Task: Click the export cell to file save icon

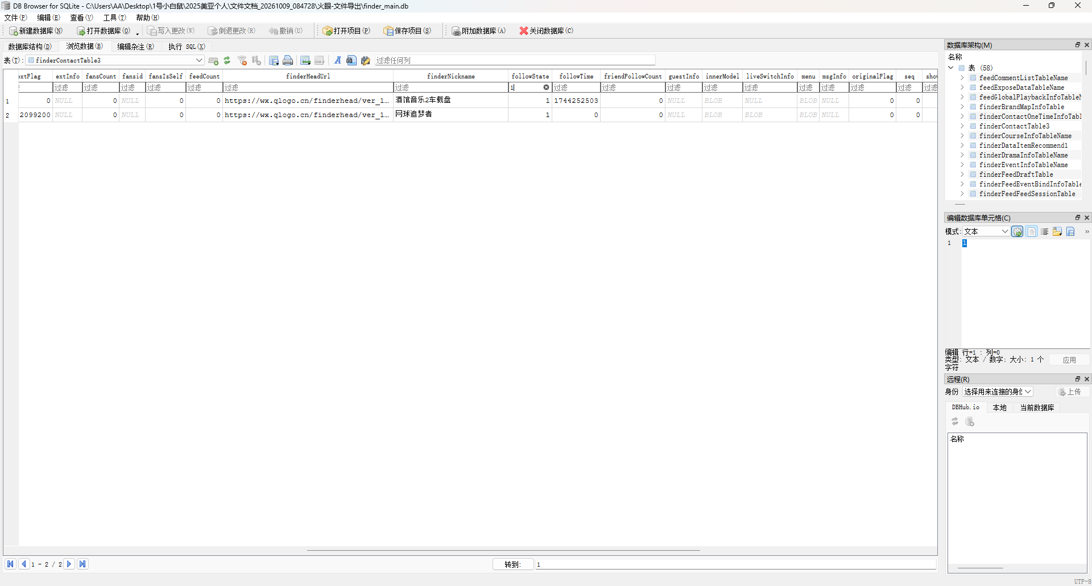Action: (1070, 231)
